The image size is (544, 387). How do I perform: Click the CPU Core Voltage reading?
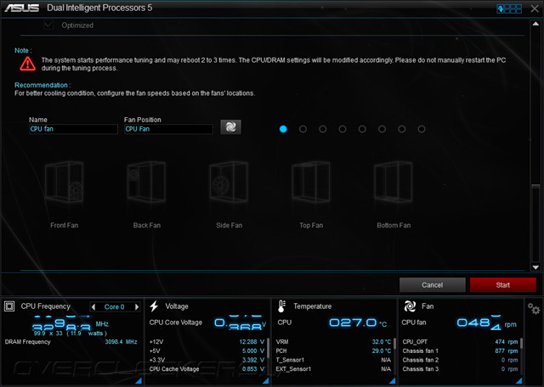tap(240, 322)
